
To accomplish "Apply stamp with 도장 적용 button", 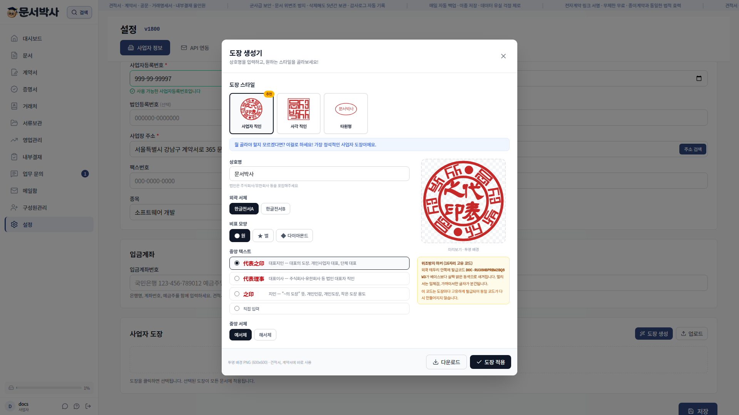I will tap(490, 362).
